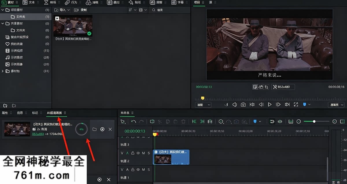Split the clip at the playhead

pyautogui.click(x=152, y=122)
